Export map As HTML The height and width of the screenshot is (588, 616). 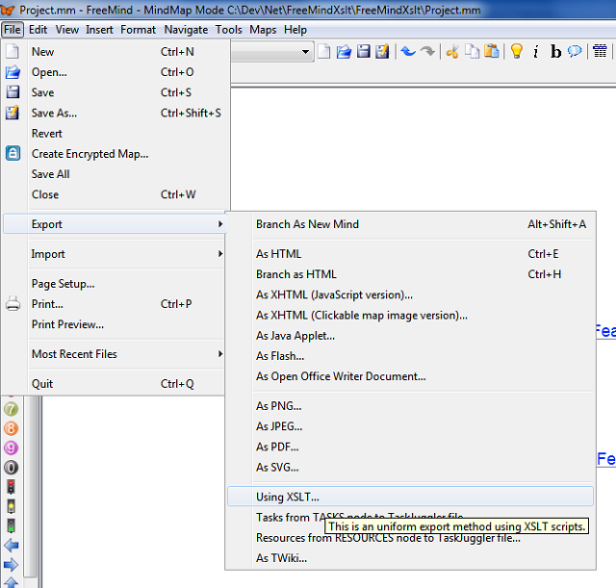coord(410,254)
